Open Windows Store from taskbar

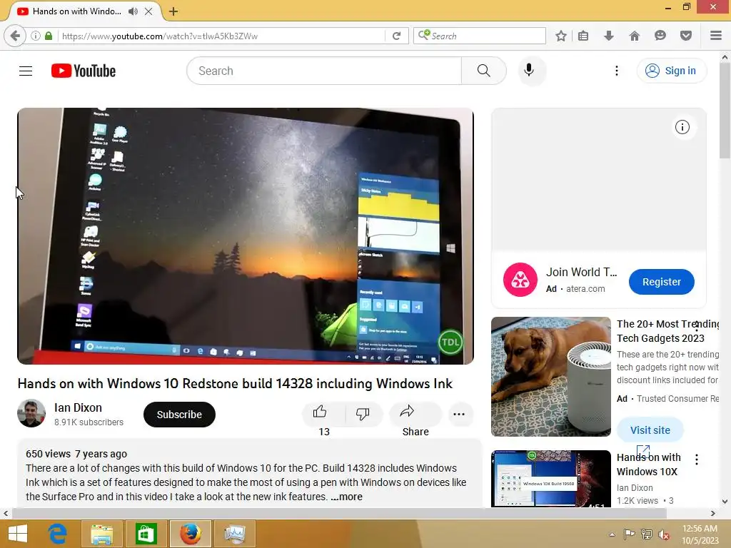click(146, 534)
